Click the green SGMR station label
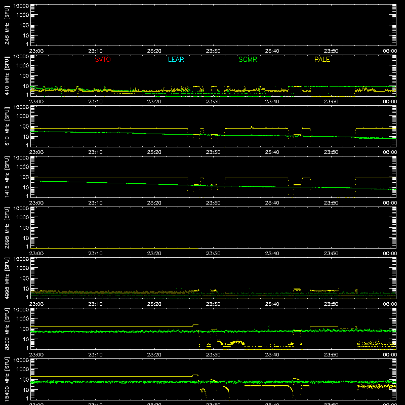405x405 pixels. point(248,59)
